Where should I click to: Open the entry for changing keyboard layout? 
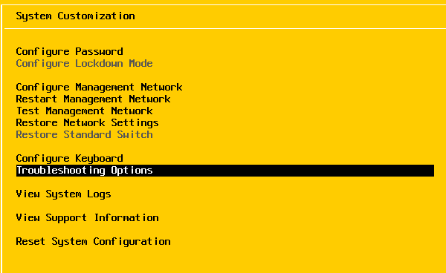click(x=69, y=159)
